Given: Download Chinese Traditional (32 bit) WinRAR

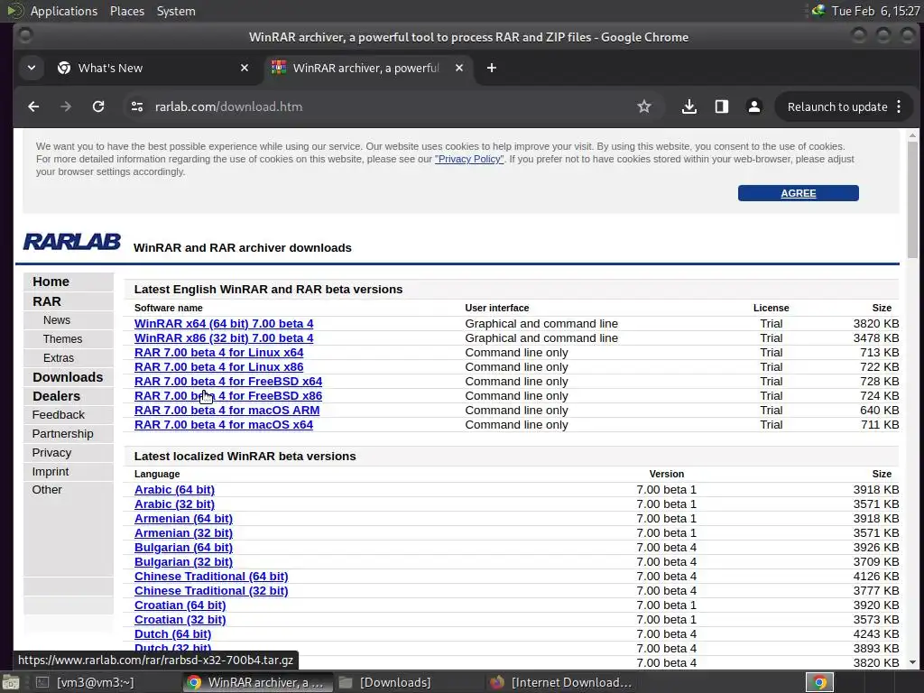Looking at the screenshot, I should point(211,591).
